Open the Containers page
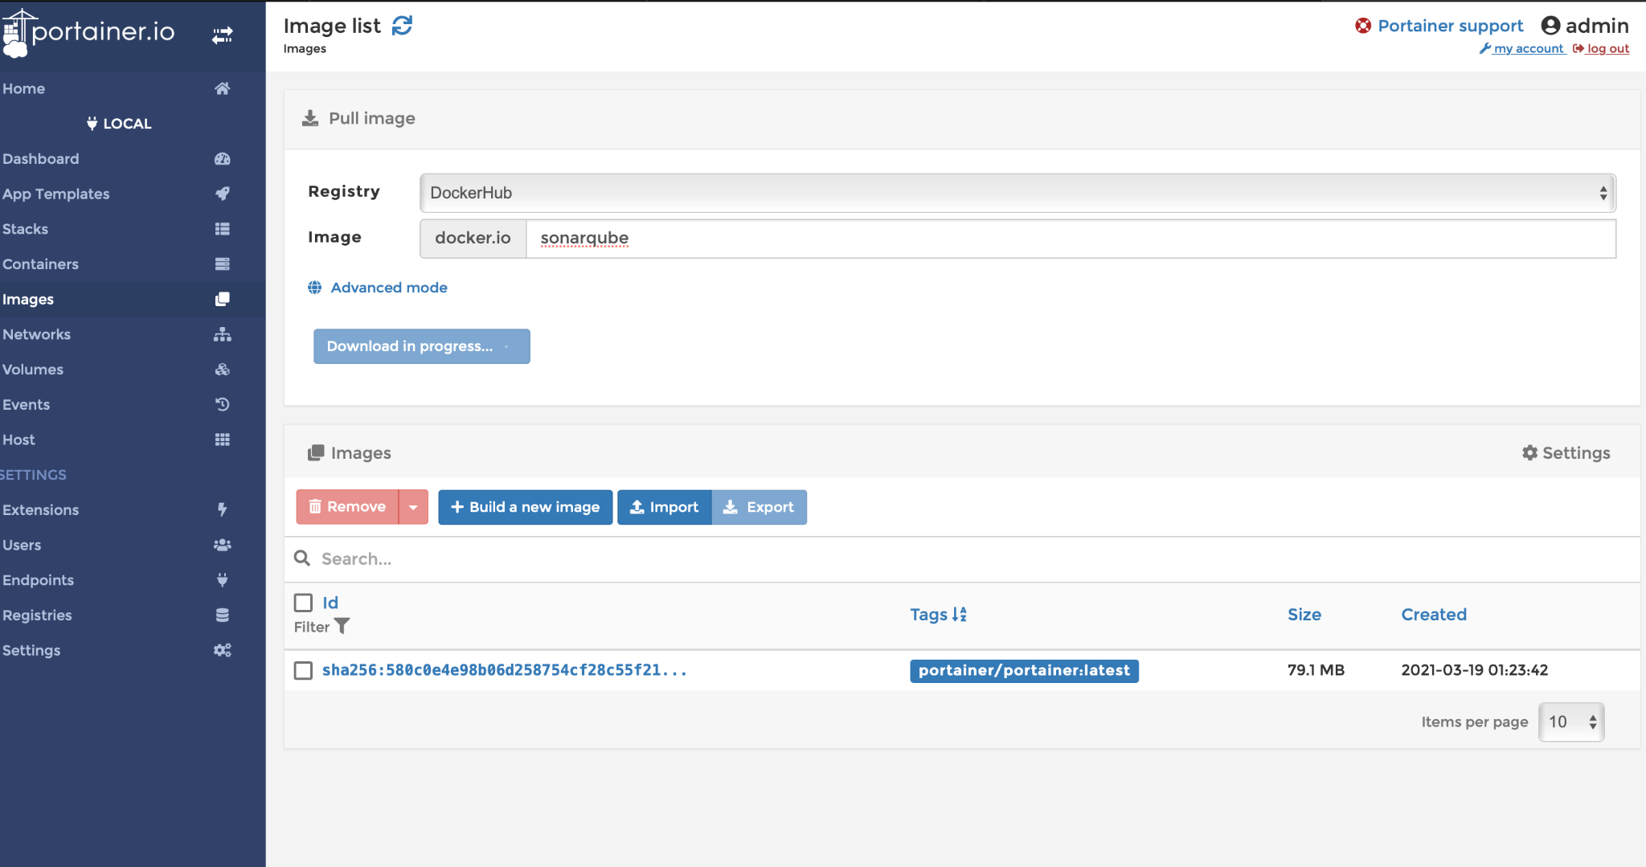This screenshot has width=1646, height=867. coord(41,264)
